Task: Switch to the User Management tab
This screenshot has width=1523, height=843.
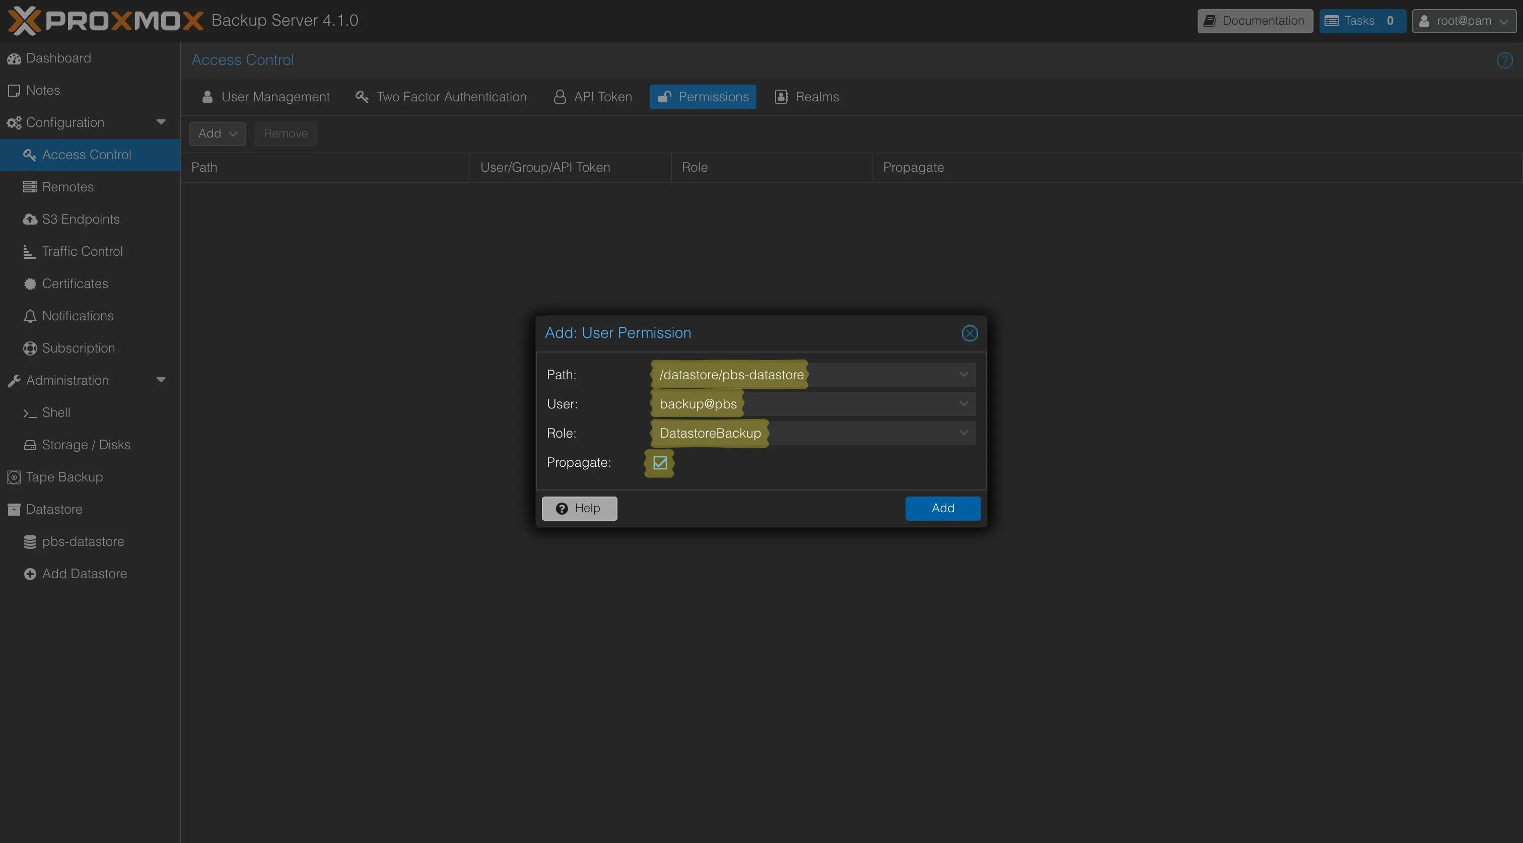Action: (x=265, y=96)
